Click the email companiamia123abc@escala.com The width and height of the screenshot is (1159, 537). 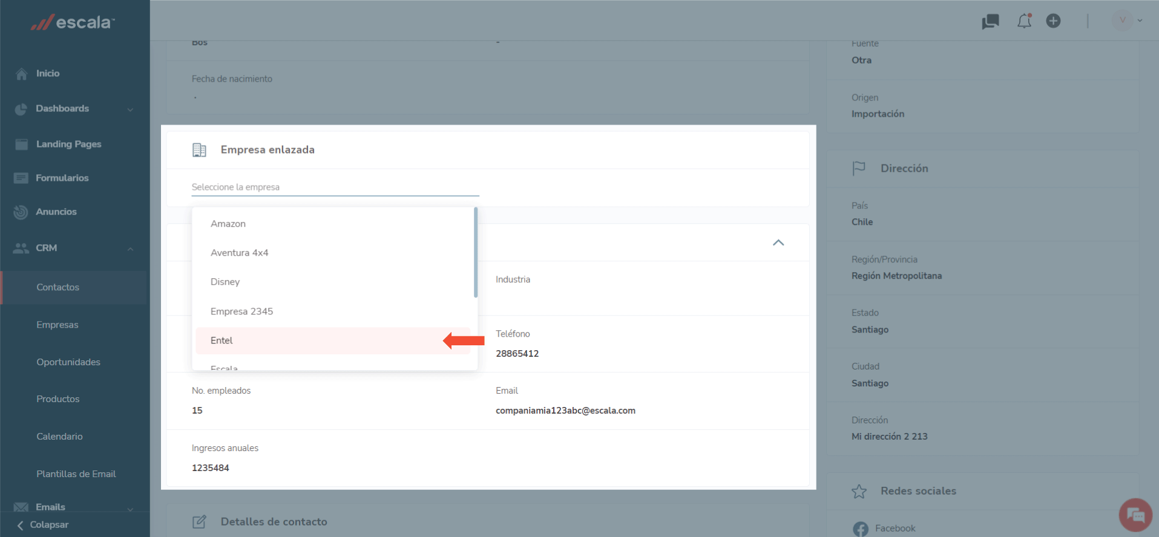point(565,411)
